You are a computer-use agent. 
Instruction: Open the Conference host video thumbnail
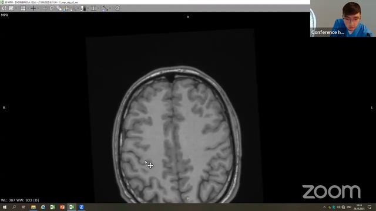(343, 18)
